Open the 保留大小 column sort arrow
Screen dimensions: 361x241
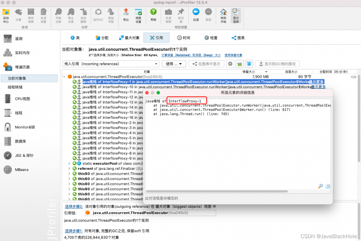[266, 72]
